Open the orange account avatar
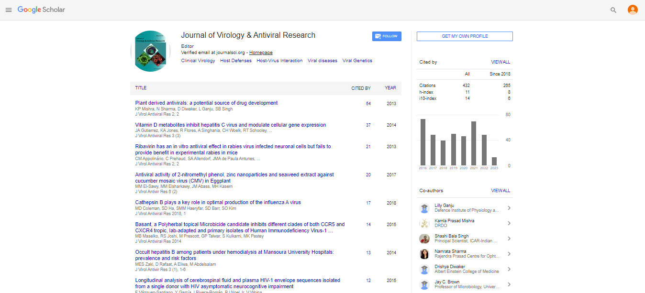 [633, 10]
